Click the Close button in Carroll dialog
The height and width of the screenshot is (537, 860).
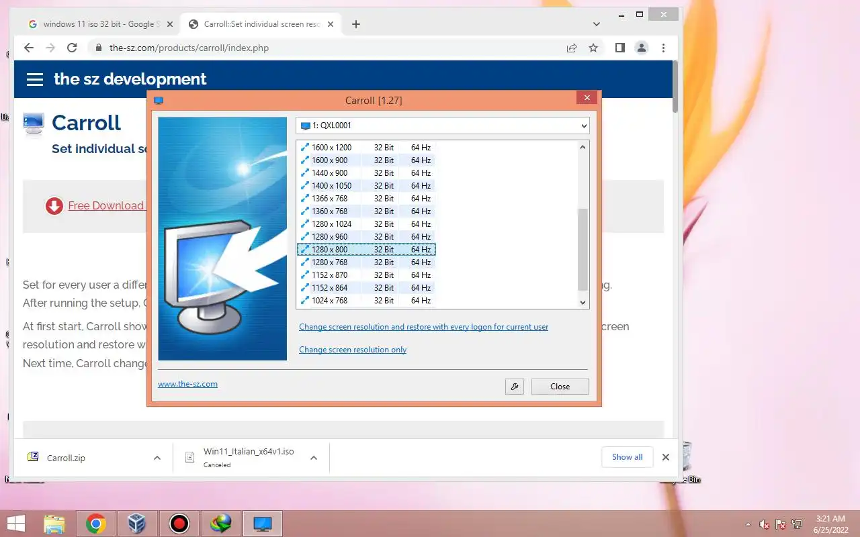pos(560,387)
